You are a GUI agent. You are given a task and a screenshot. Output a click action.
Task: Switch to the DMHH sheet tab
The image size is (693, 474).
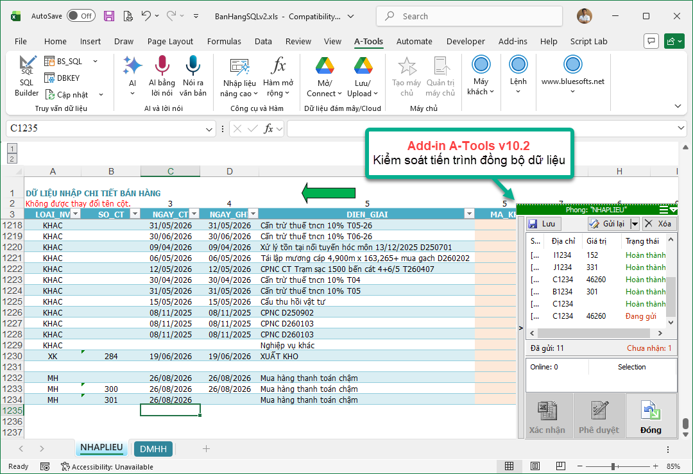click(153, 449)
